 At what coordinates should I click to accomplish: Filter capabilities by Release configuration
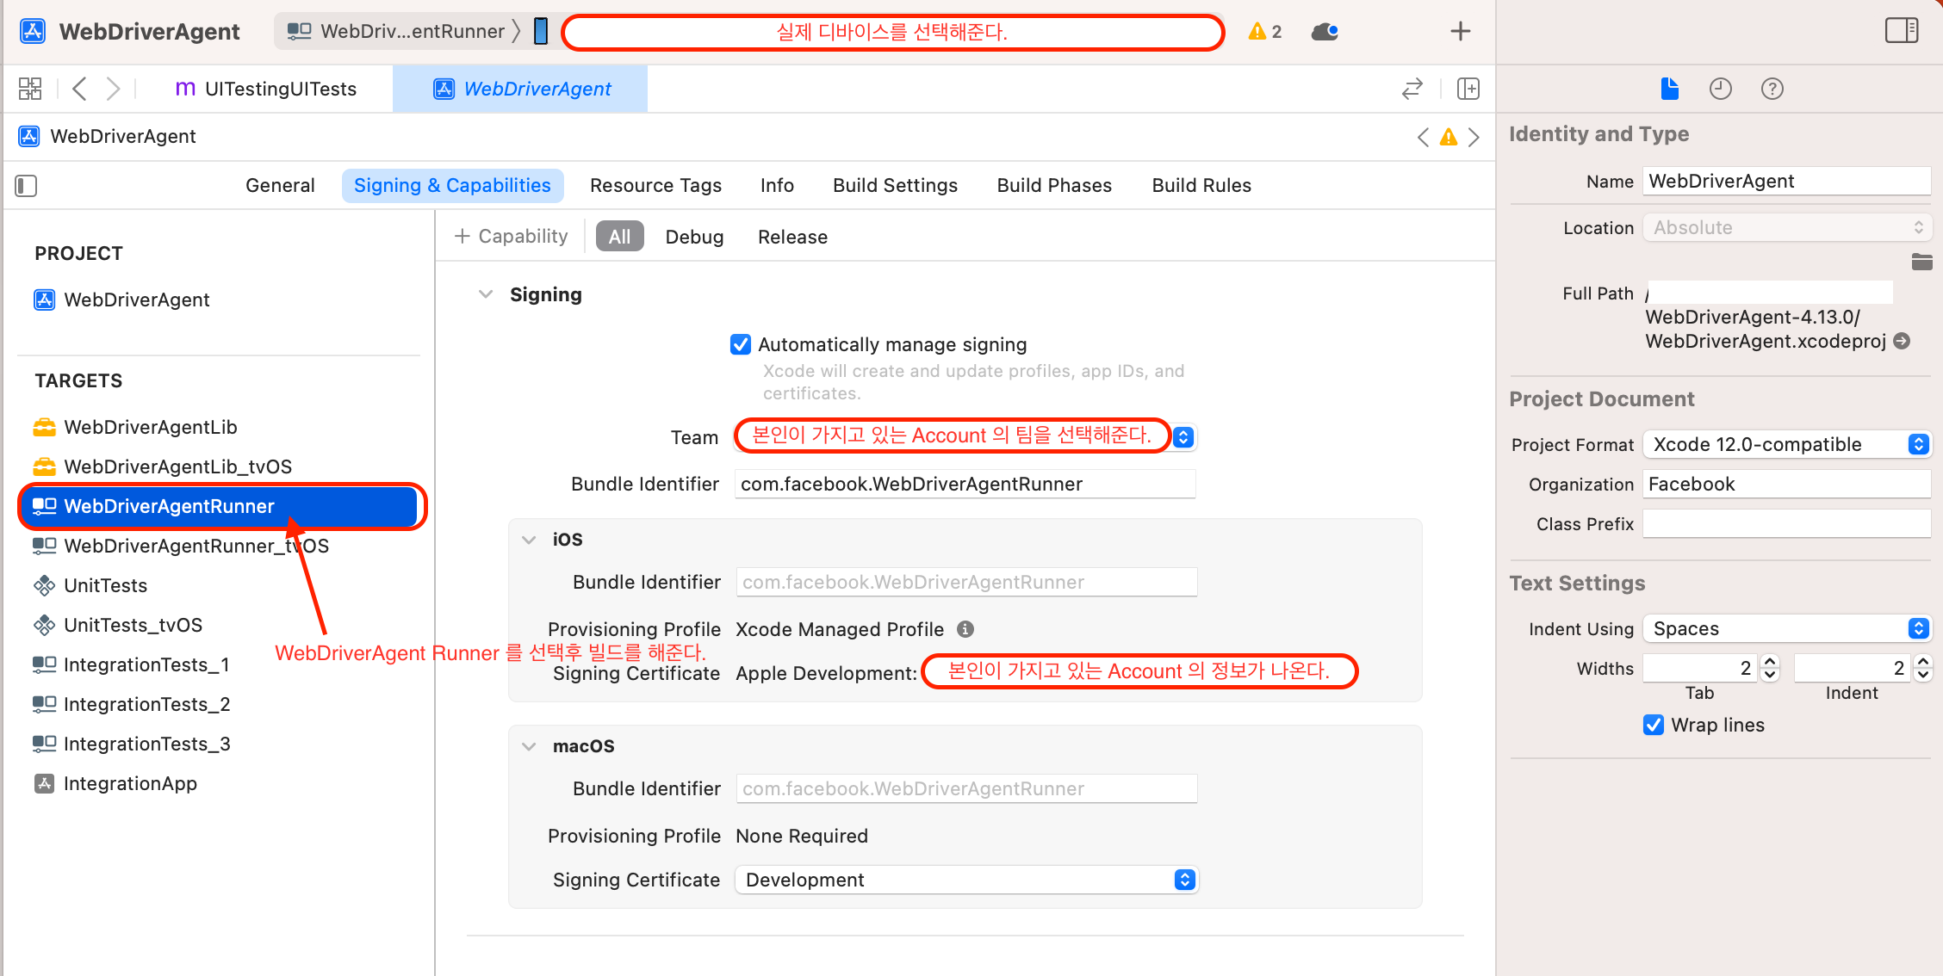(x=792, y=237)
